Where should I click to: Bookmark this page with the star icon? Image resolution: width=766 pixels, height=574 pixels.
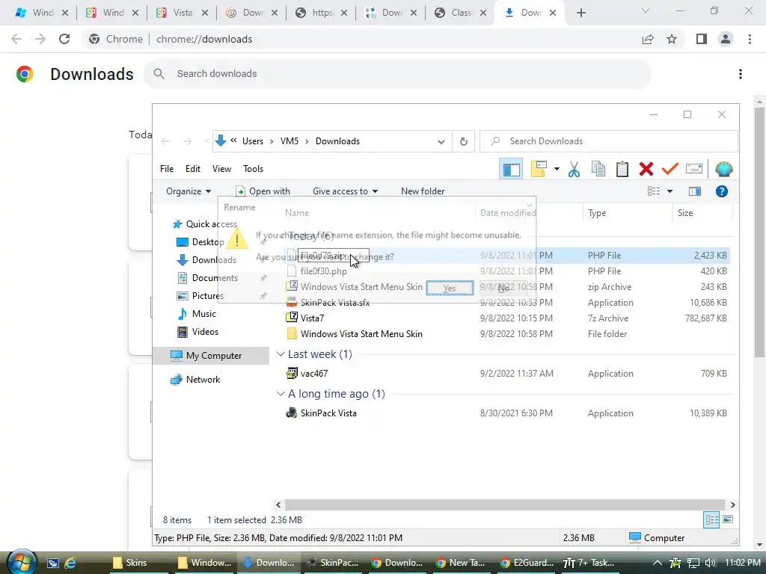[672, 39]
